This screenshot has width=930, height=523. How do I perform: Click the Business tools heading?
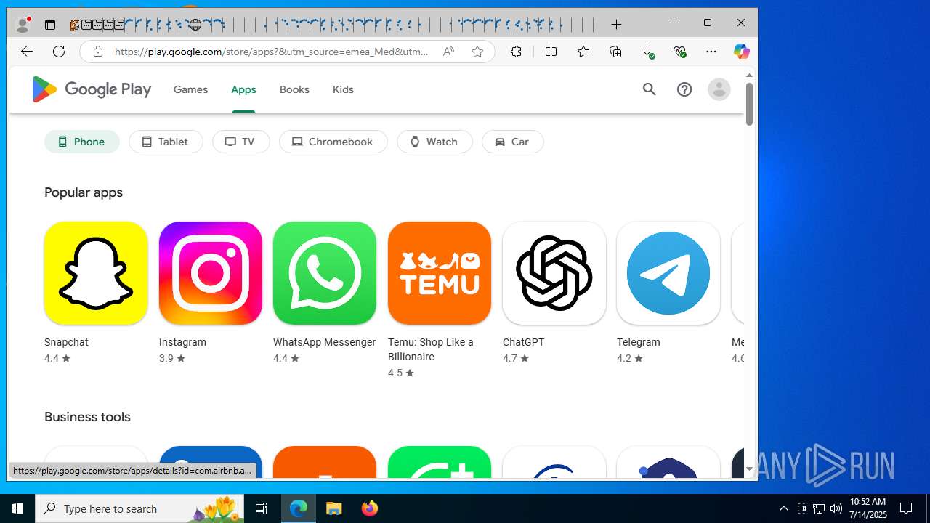point(87,417)
